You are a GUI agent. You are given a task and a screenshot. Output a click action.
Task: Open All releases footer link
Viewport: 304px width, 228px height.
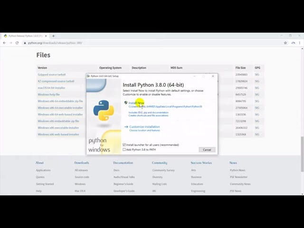81,170
